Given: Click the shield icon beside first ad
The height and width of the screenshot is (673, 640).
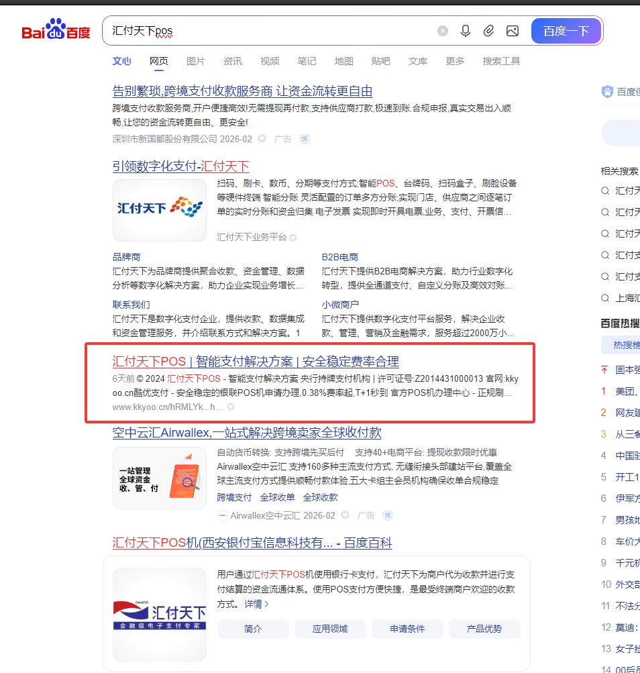Looking at the screenshot, I should pyautogui.click(x=304, y=139).
